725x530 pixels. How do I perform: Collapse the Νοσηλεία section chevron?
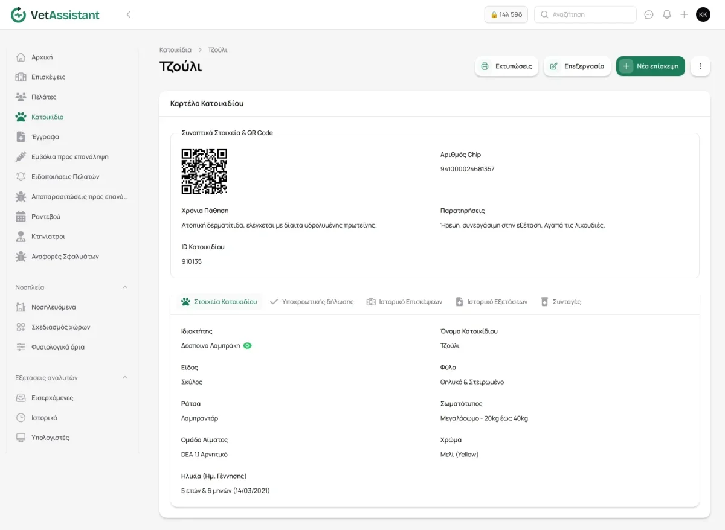click(125, 287)
